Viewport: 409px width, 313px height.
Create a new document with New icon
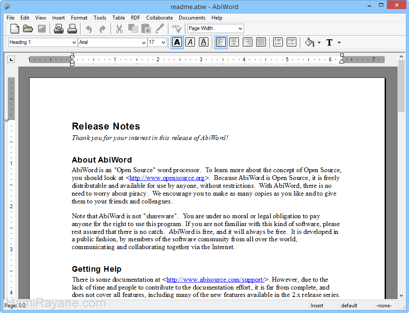15,28
